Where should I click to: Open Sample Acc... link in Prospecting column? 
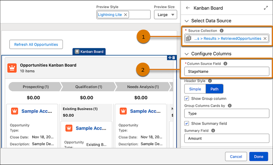tap(37, 111)
